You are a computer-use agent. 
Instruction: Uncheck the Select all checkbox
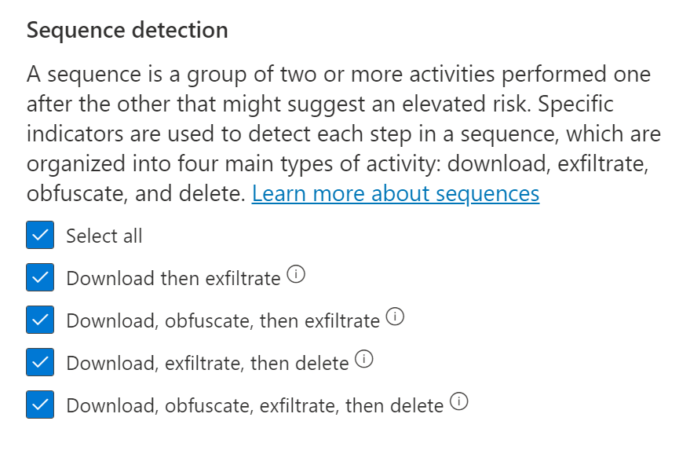(x=40, y=235)
